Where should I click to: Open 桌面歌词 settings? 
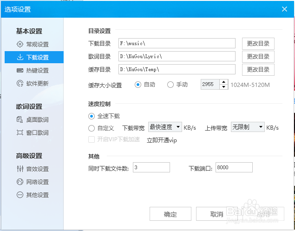[x=34, y=119]
